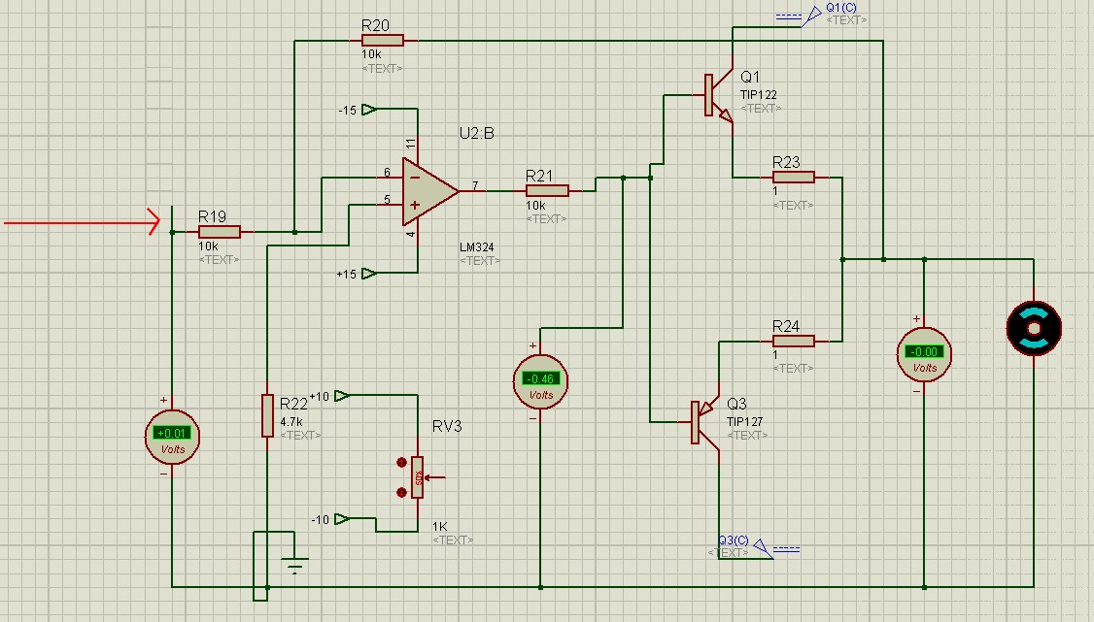Select the voltmeter reading -0.46
Viewport: 1094px width, 622px height.
[x=541, y=382]
